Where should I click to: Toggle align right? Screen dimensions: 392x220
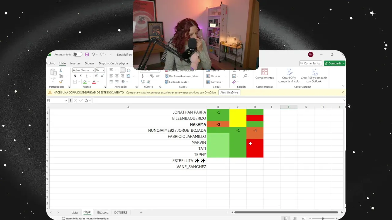click(x=123, y=76)
